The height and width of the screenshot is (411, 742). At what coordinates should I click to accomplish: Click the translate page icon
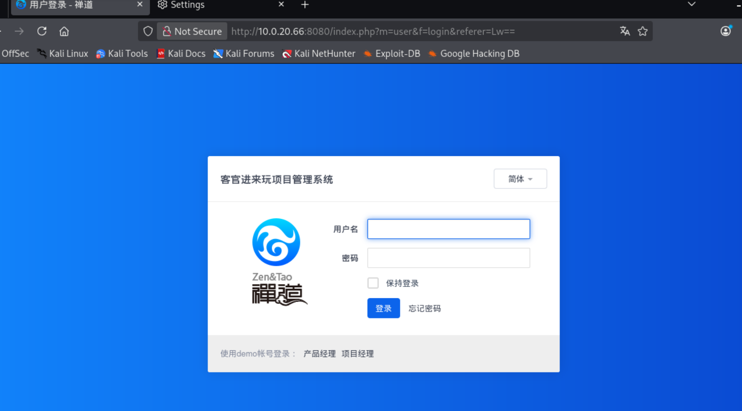pos(625,31)
